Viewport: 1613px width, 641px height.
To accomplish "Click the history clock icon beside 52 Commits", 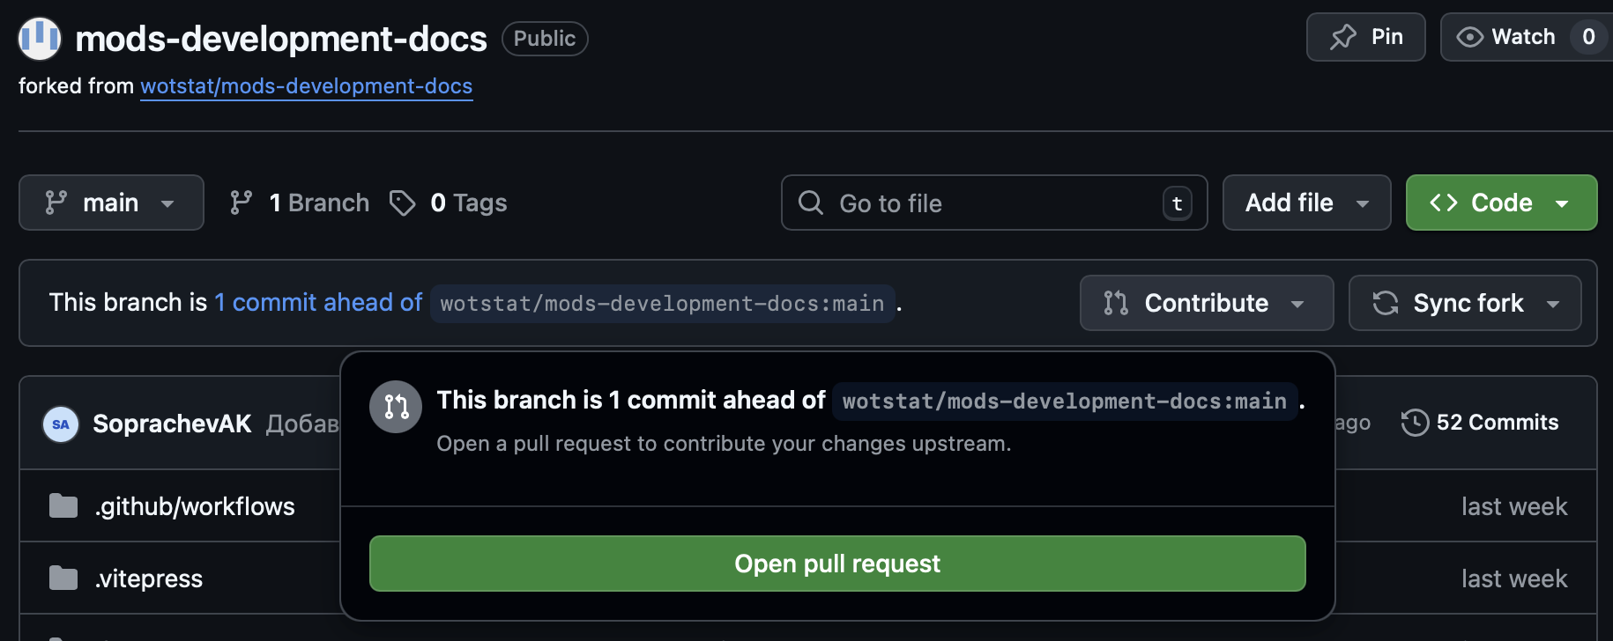I will pos(1415,423).
